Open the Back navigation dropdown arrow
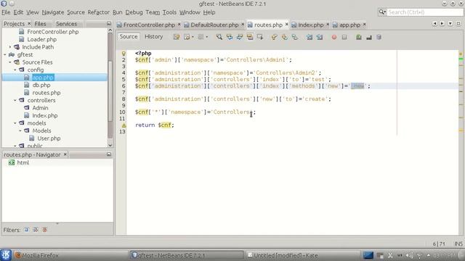Screen dimensions: 465x261 193,37
